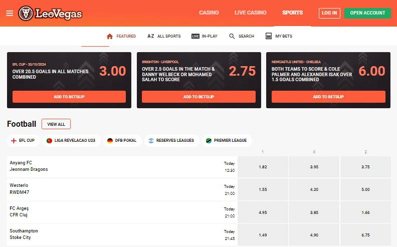The height and width of the screenshot is (247, 397).
Task: Select RWDM47 win odds 5.00
Action: coord(365,189)
